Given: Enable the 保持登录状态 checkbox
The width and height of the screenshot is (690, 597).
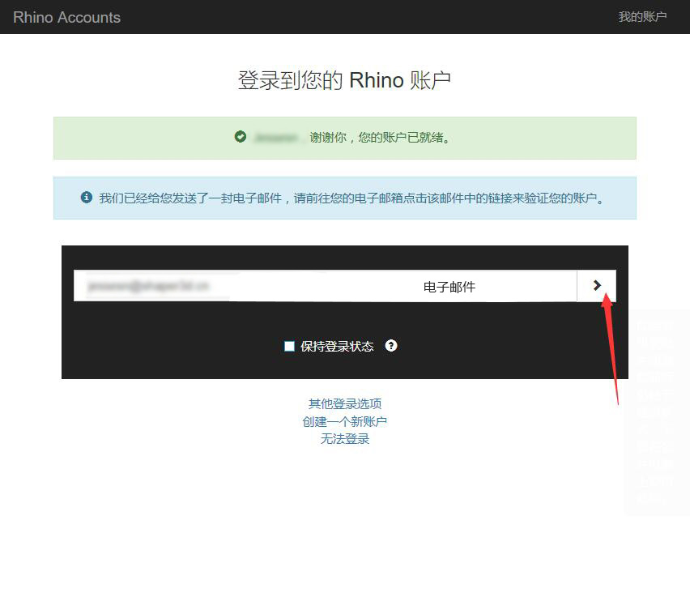Looking at the screenshot, I should pos(289,346).
